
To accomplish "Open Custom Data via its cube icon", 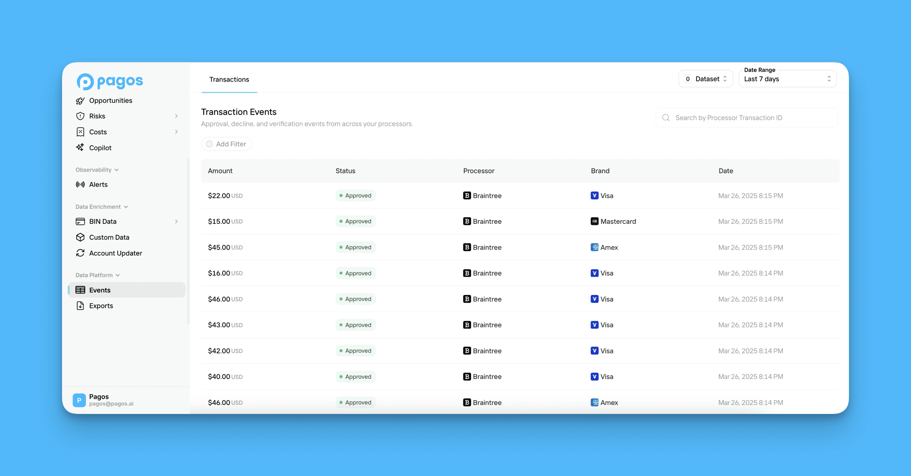I will click(x=80, y=237).
